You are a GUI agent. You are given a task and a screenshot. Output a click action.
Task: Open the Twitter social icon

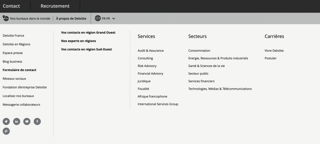pos(6,121)
